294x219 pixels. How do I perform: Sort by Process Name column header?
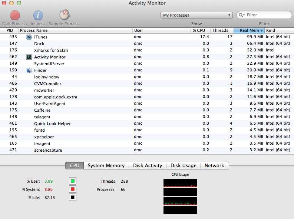(75, 30)
